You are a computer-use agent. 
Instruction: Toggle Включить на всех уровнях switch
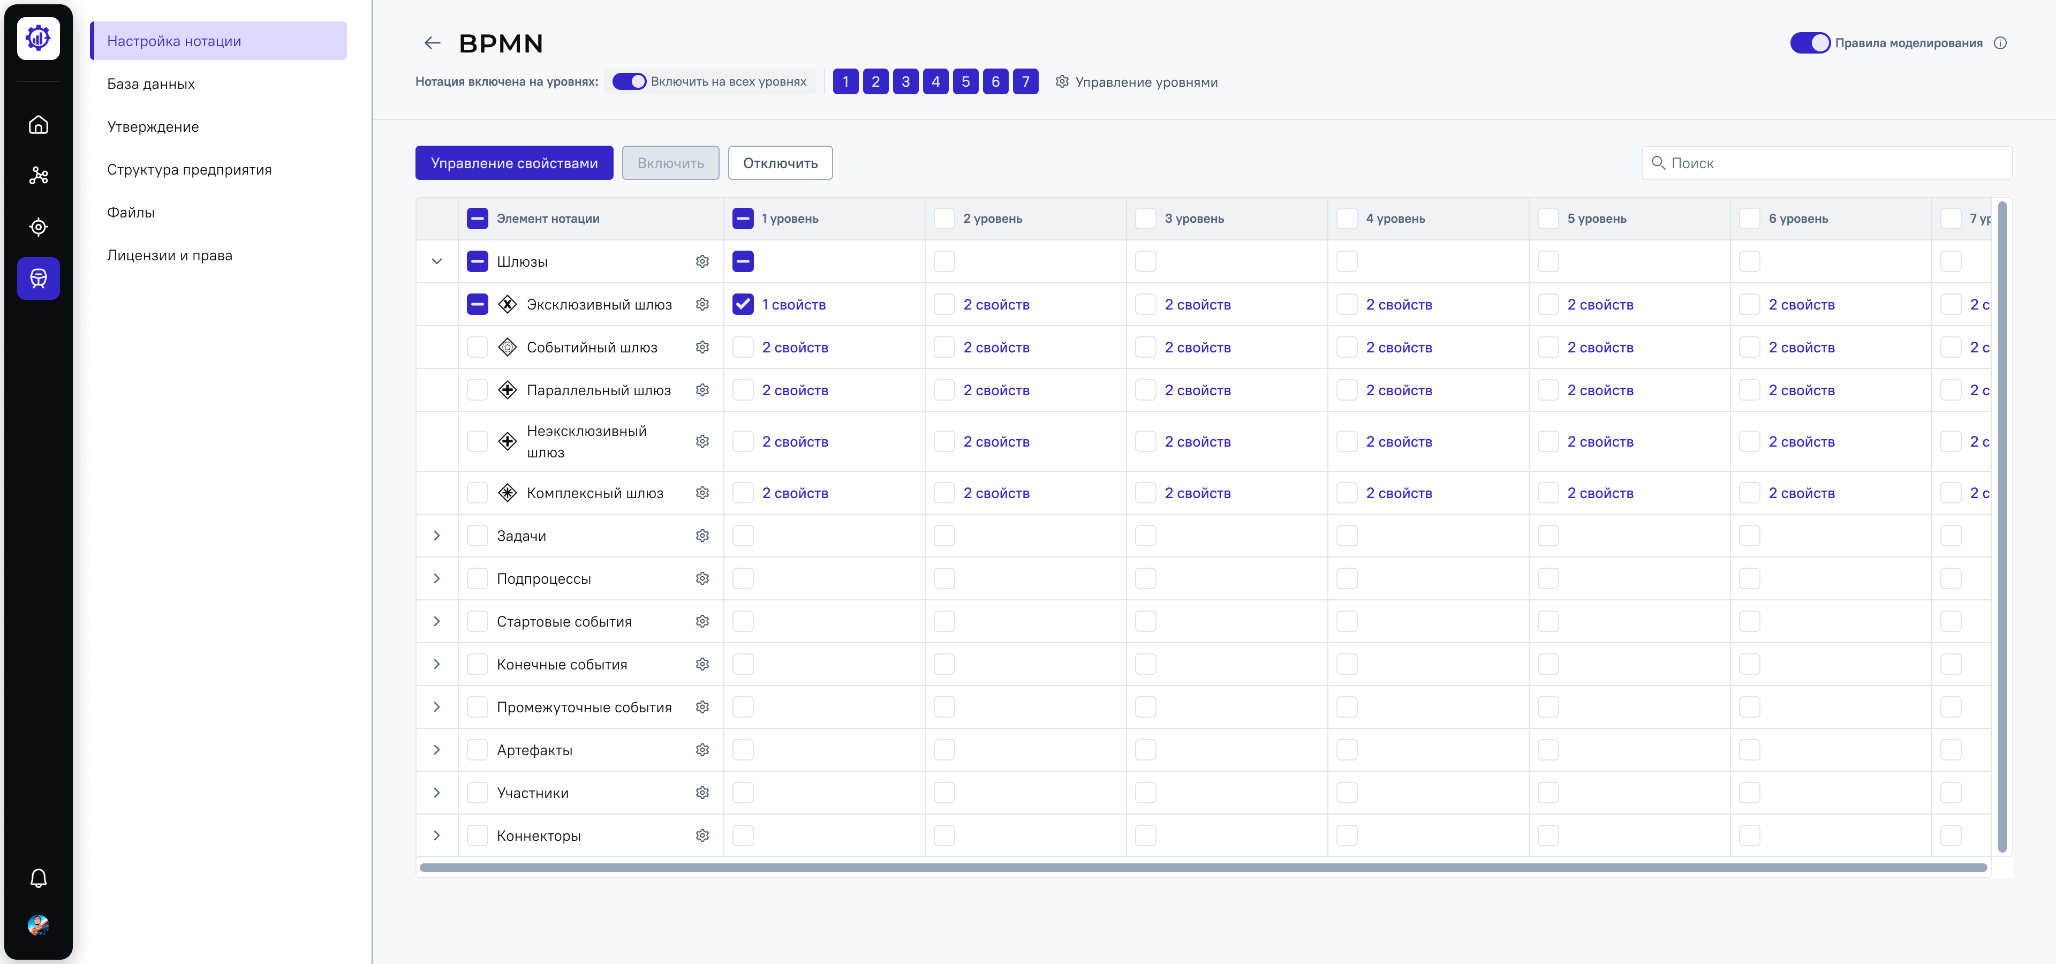629,81
